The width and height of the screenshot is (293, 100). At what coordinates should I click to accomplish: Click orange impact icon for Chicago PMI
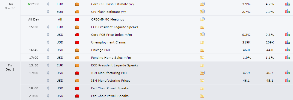77,50
